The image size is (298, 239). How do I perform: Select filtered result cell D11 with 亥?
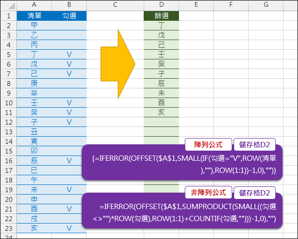(162, 112)
